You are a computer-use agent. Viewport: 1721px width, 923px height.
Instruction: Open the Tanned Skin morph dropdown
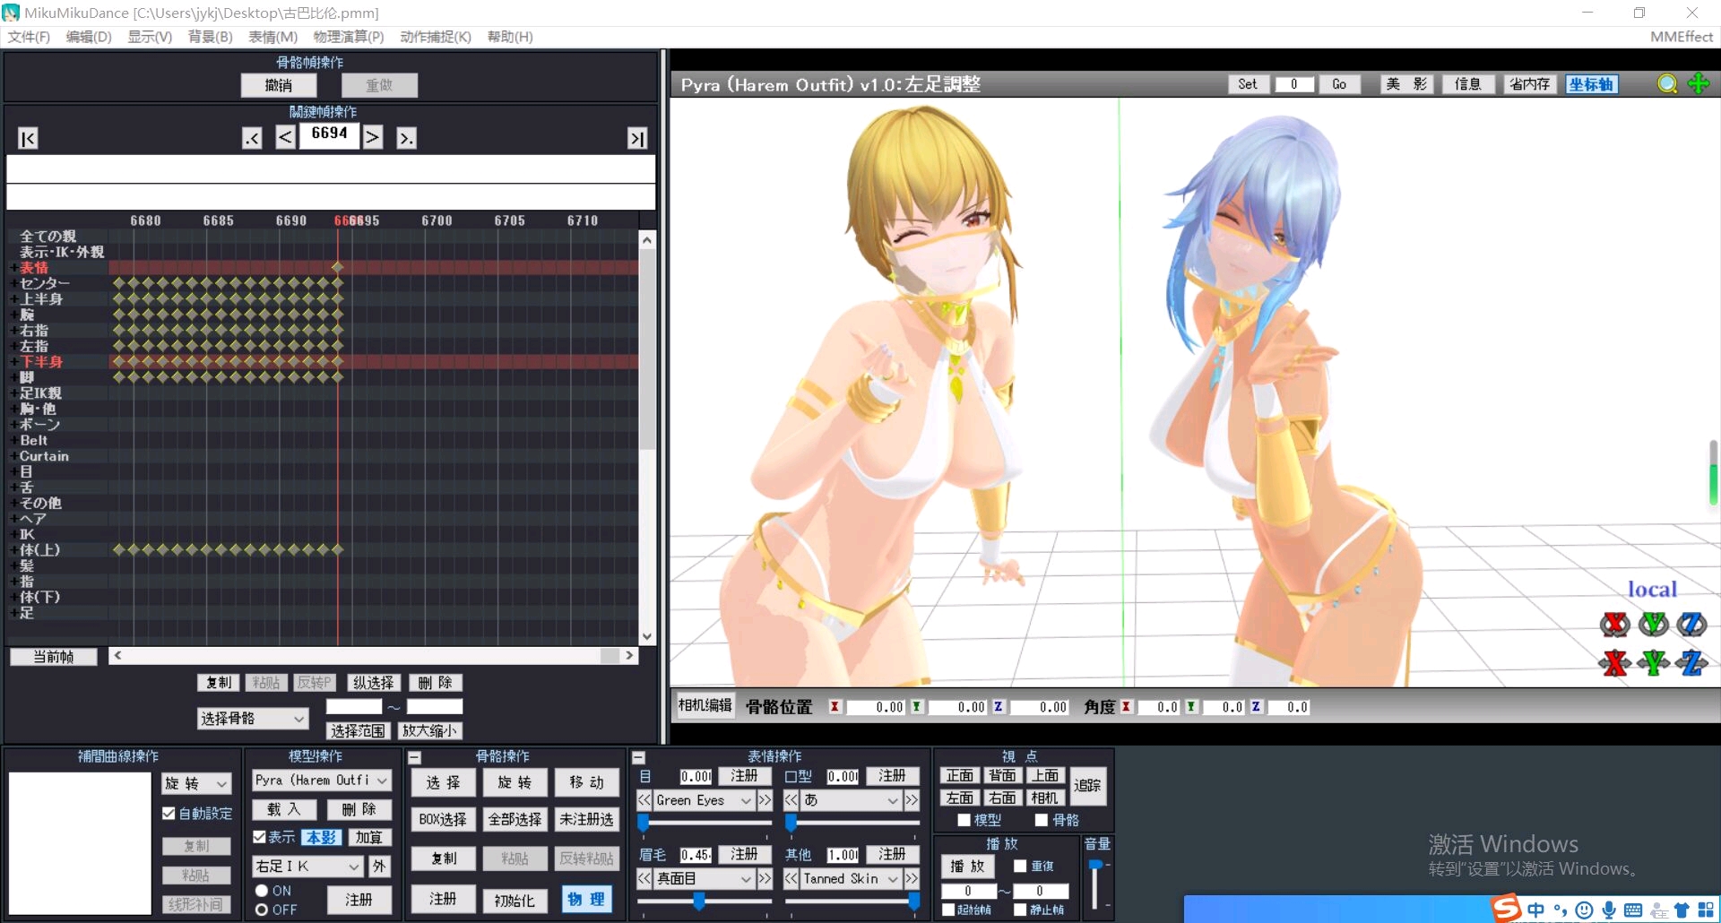(851, 879)
